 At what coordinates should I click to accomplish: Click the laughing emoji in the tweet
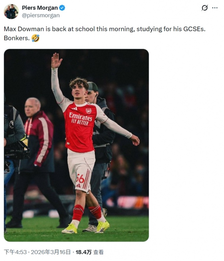[35, 38]
